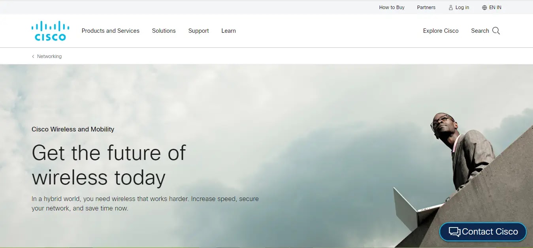The height and width of the screenshot is (248, 533).
Task: Choose the EN IN language selector
Action: pos(495,8)
